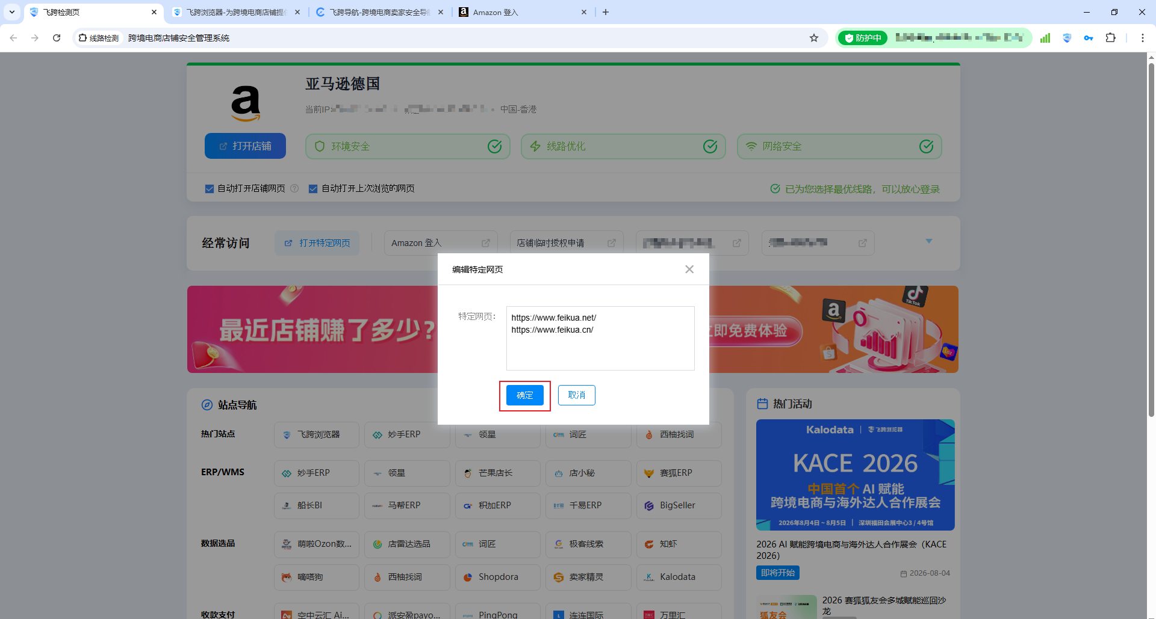Open the 船长BI site link
The image size is (1156, 619).
click(317, 505)
